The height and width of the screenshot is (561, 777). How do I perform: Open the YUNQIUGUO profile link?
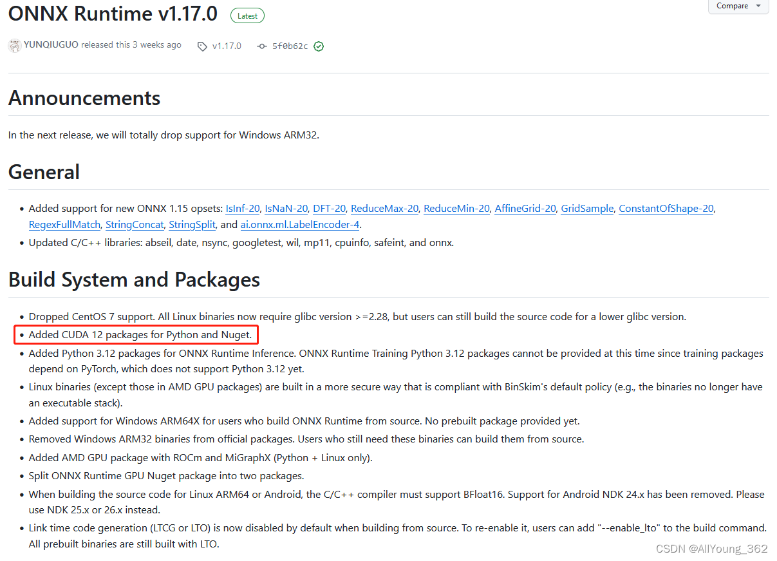(50, 45)
